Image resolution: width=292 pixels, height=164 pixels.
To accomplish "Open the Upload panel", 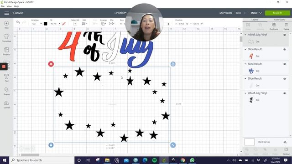I will 6,103.
